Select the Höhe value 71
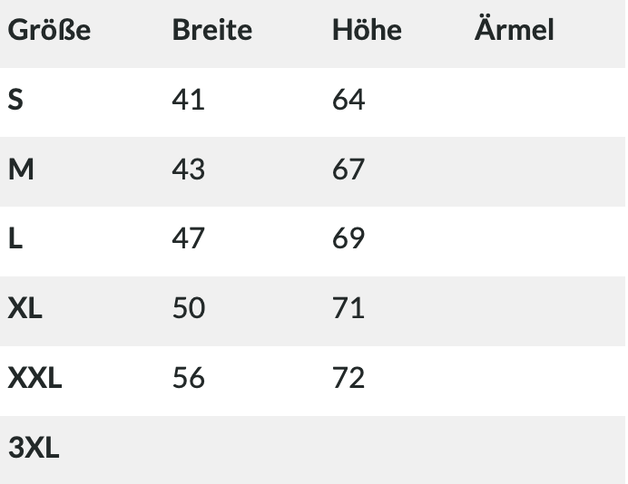Screen dimensions: 628x484 [x=348, y=308]
